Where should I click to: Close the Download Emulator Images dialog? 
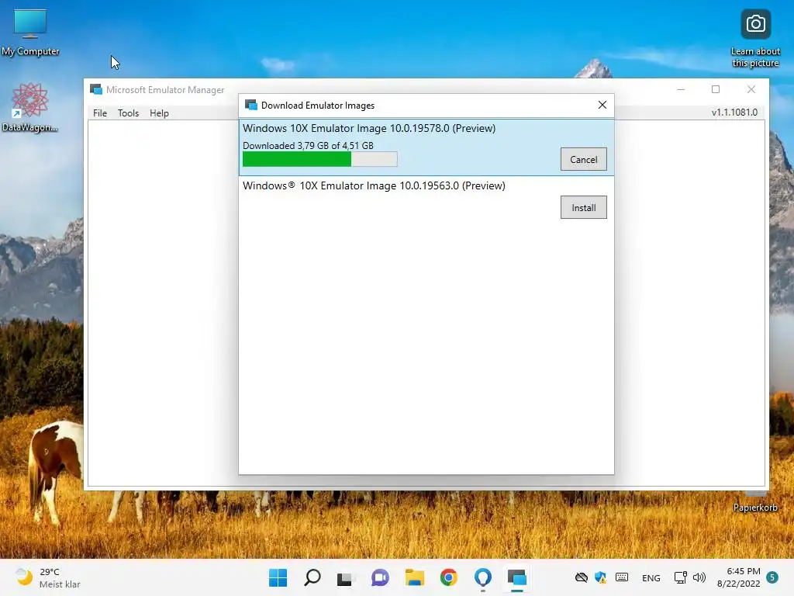[602, 105]
